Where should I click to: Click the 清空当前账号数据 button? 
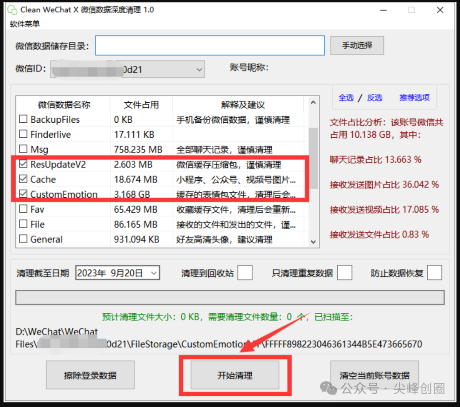click(x=375, y=375)
